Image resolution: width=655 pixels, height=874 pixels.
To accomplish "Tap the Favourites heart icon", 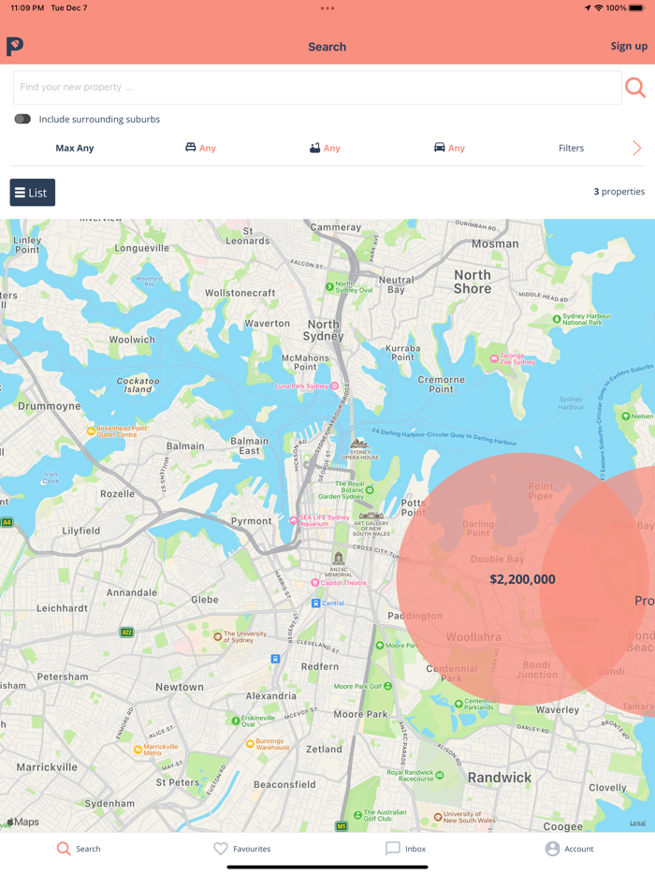I will 221,849.
